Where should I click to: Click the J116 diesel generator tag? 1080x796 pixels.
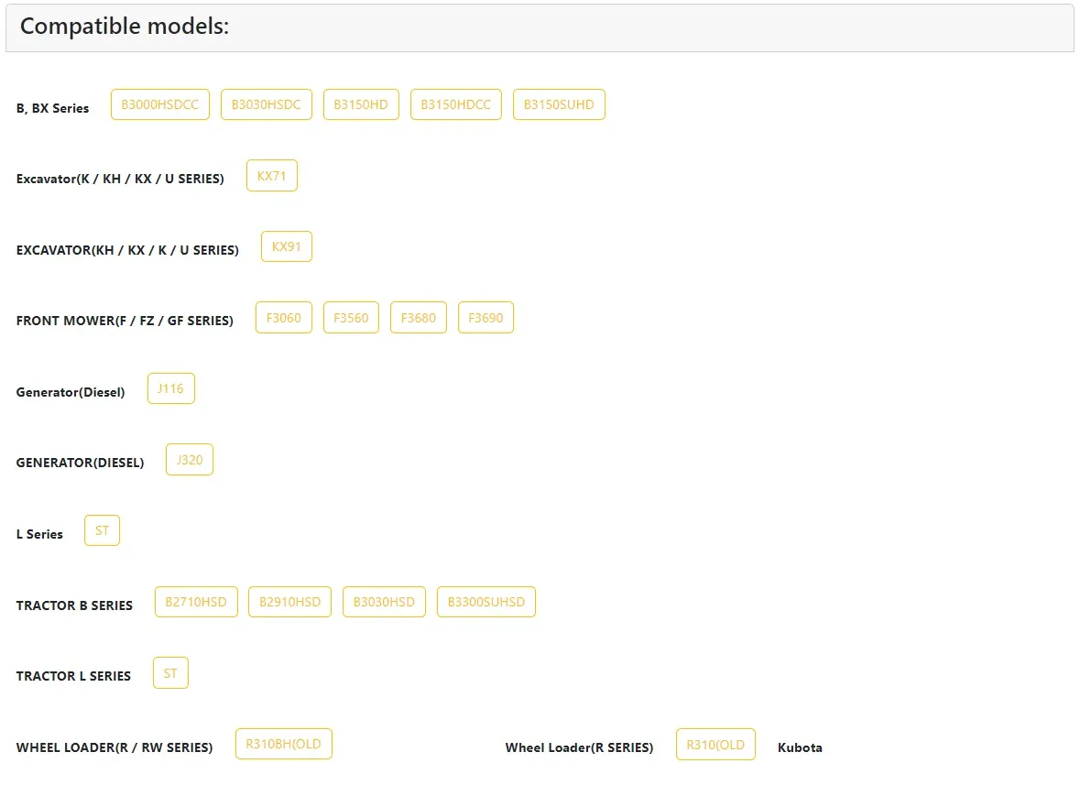click(170, 388)
